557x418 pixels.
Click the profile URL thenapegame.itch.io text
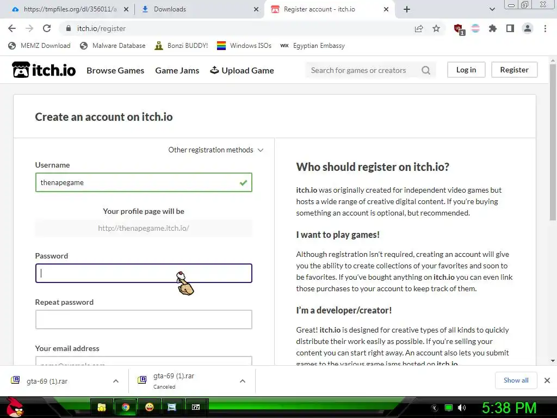144,228
